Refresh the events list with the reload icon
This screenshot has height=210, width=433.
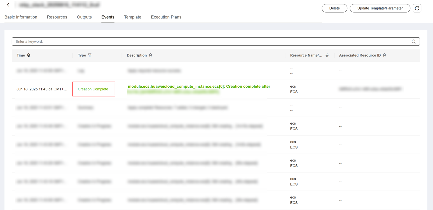(x=417, y=8)
